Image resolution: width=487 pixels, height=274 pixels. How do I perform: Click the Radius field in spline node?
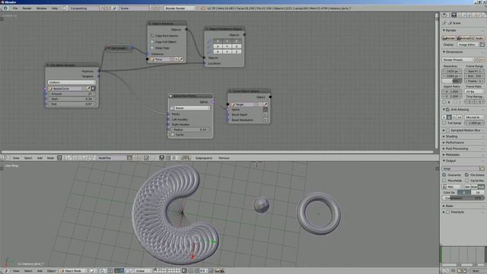190,129
